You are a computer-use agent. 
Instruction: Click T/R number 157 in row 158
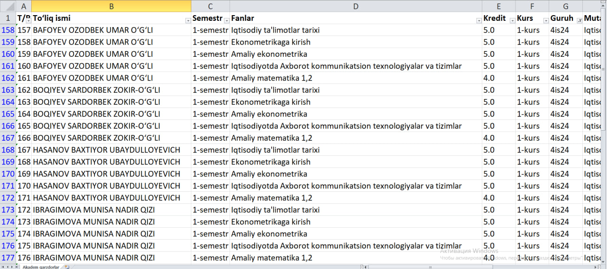(24, 30)
